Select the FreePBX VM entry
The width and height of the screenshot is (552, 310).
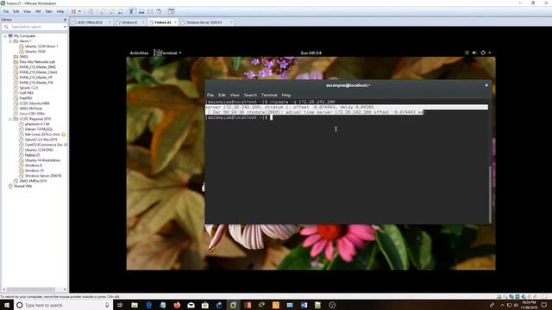[26, 98]
